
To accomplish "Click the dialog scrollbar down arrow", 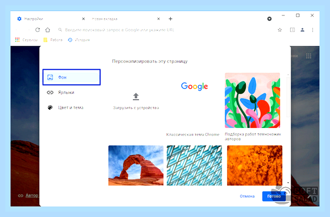I will pyautogui.click(x=288, y=183).
